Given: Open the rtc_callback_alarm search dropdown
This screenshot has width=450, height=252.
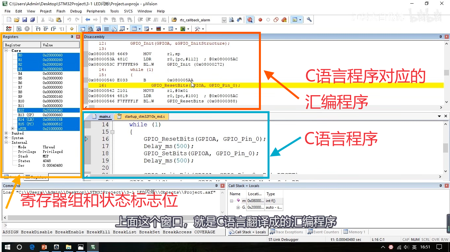Looking at the screenshot, I should [x=224, y=20].
